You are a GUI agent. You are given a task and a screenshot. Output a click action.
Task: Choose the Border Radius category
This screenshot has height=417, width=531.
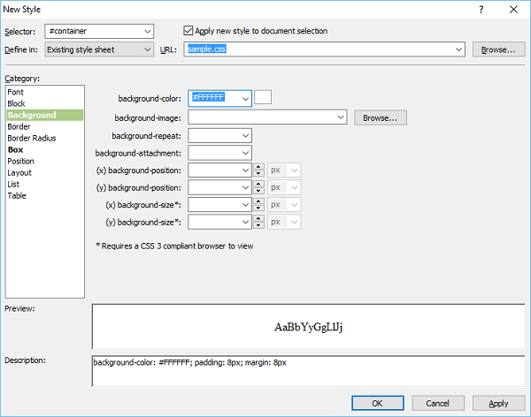tap(31, 138)
